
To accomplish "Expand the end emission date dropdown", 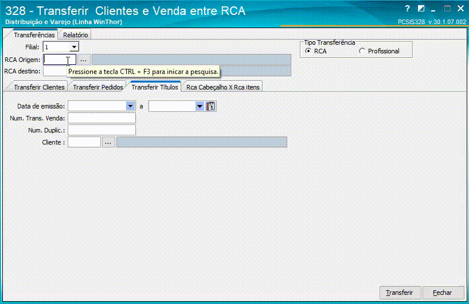I will pyautogui.click(x=200, y=106).
